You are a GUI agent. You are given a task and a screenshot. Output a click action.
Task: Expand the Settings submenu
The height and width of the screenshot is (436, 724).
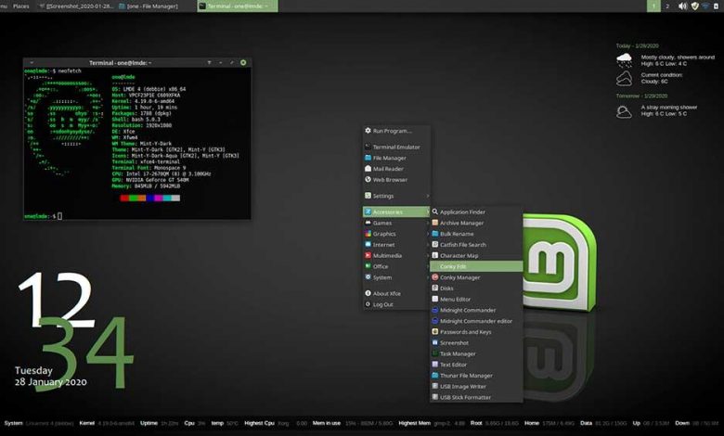tap(396, 196)
